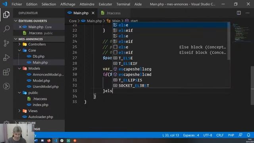
Task: Close Main.php in open editors list
Action: pyautogui.click(x=20, y=27)
